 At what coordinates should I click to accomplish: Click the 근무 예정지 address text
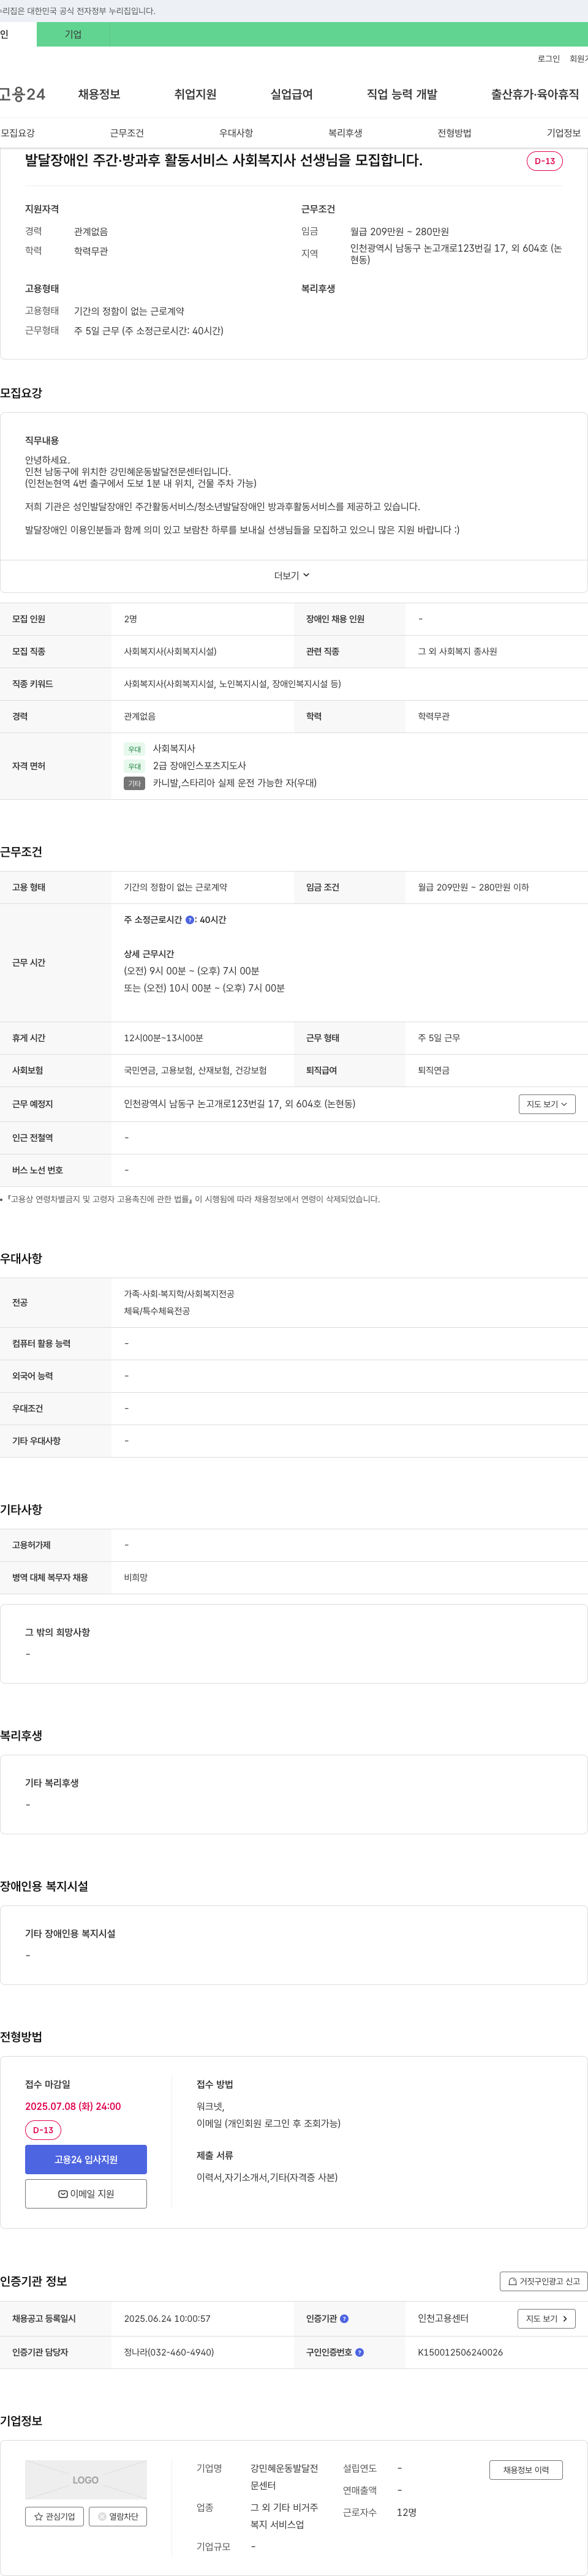pyautogui.click(x=240, y=1104)
